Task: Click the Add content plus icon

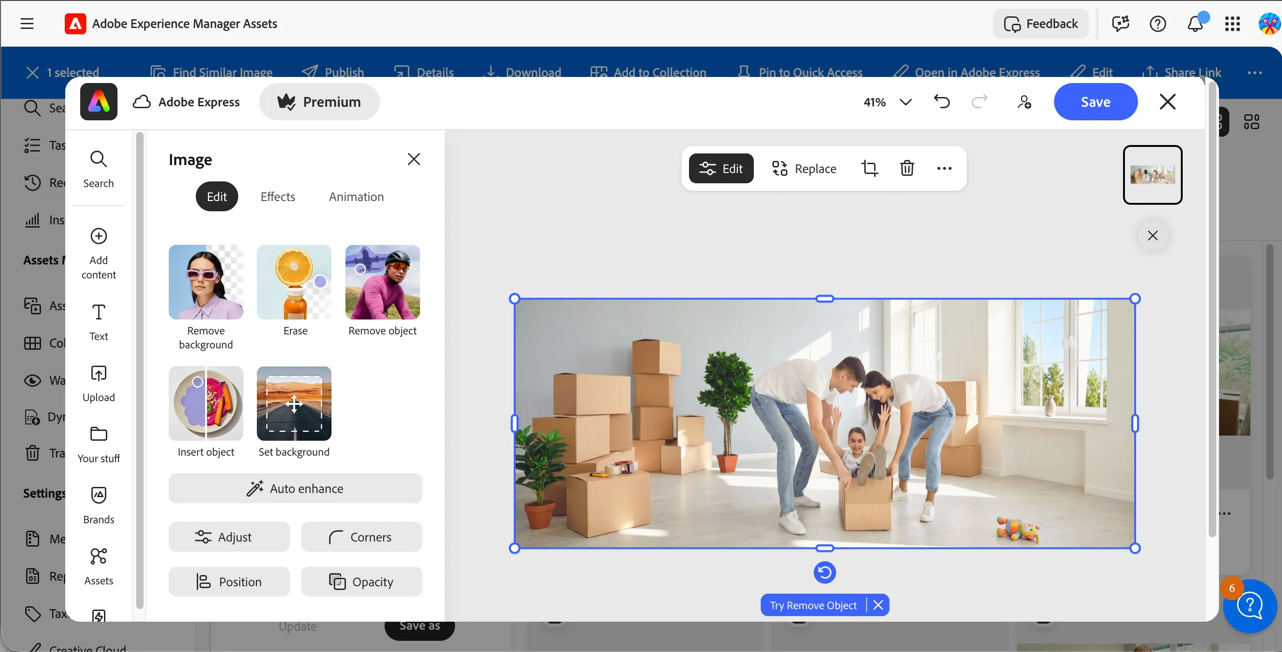Action: click(x=98, y=236)
